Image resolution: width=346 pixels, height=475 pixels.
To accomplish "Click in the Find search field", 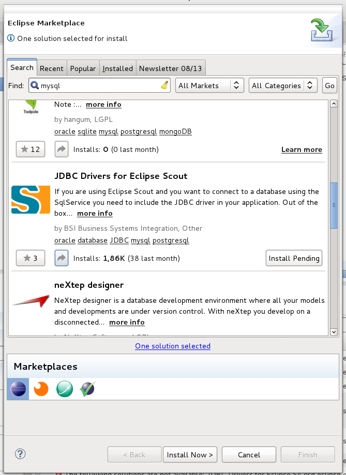I will point(100,86).
